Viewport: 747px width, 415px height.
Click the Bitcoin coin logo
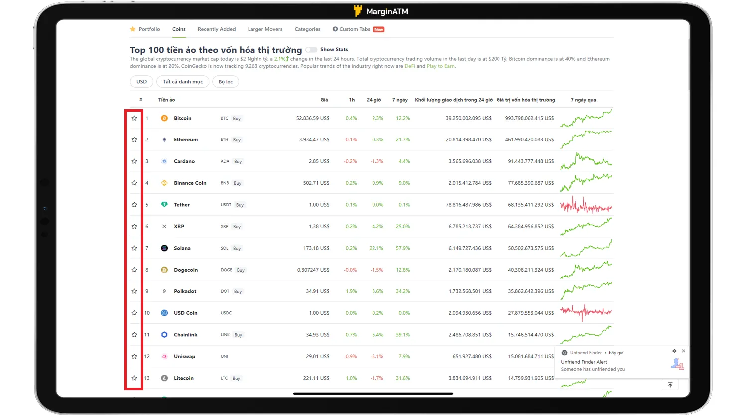(x=164, y=118)
